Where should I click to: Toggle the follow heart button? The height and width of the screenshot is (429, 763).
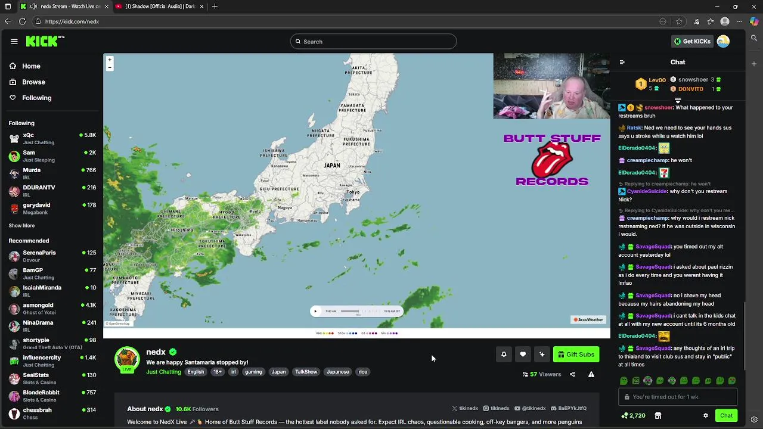pos(523,355)
